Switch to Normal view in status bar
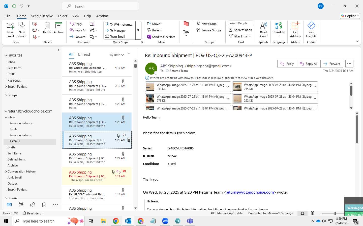Image resolution: width=363 pixels, height=226 pixels. (302, 213)
